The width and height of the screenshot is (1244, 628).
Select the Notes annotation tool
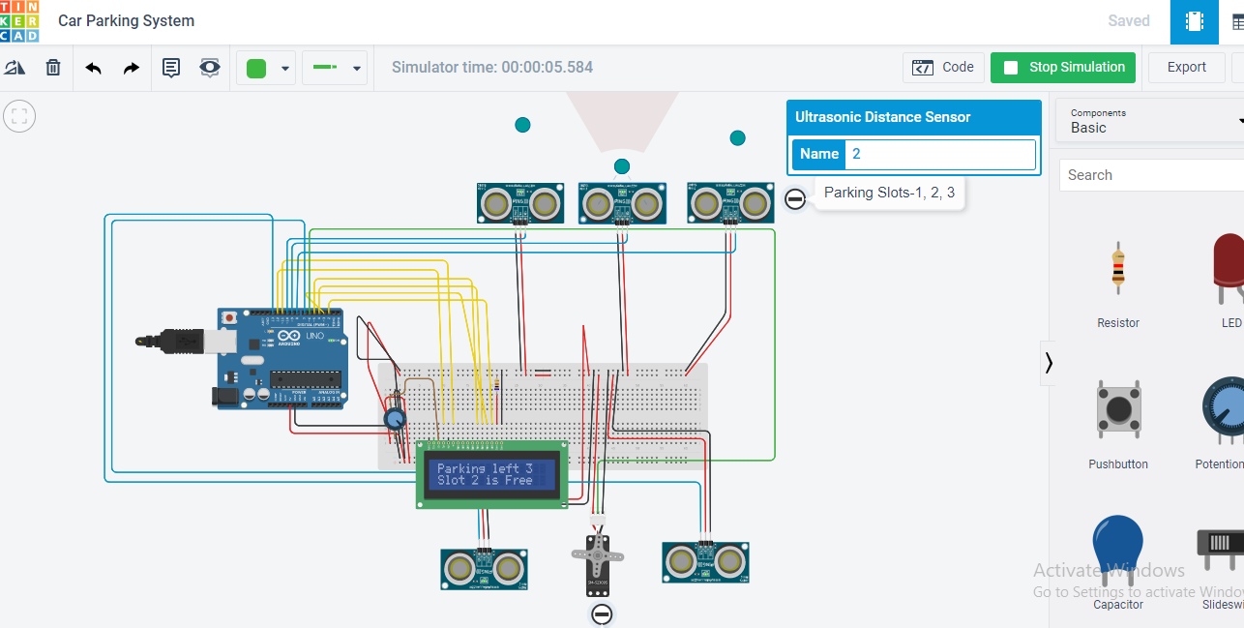pos(171,68)
